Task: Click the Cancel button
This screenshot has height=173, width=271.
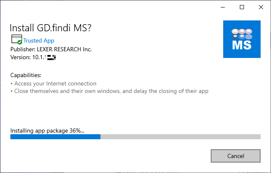Action: pos(235,156)
